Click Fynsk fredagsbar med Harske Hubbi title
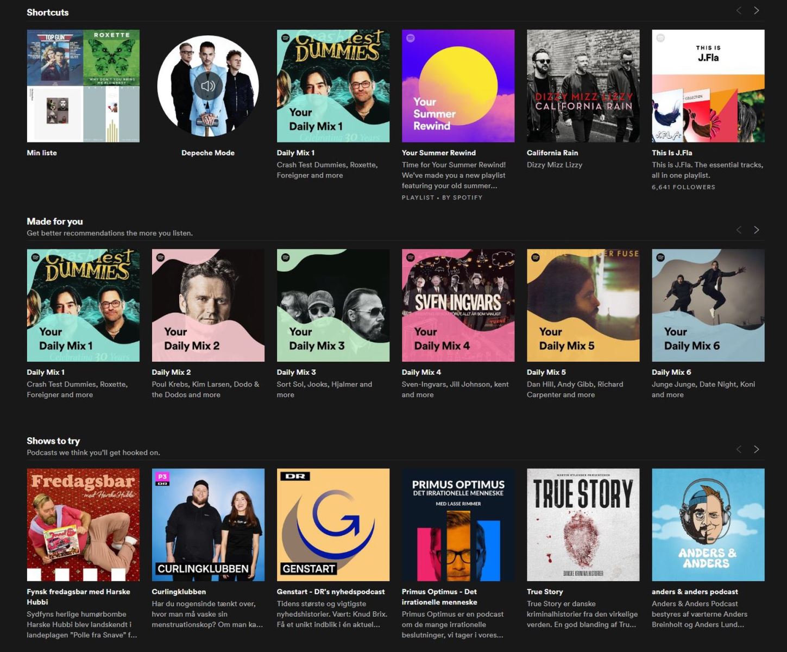This screenshot has width=787, height=652. point(78,597)
